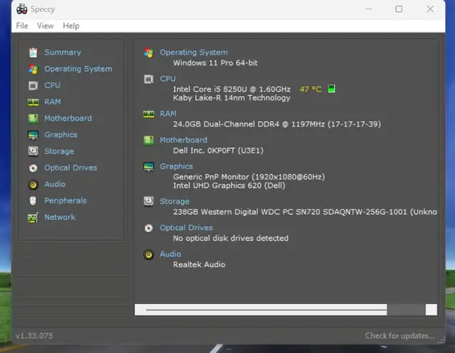The width and height of the screenshot is (455, 353).
Task: Click the board icon beside Motherboard heading in main panel
Action: pyautogui.click(x=149, y=141)
